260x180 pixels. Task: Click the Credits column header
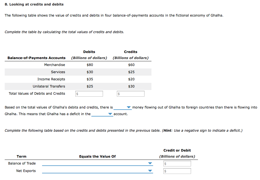coord(131,52)
